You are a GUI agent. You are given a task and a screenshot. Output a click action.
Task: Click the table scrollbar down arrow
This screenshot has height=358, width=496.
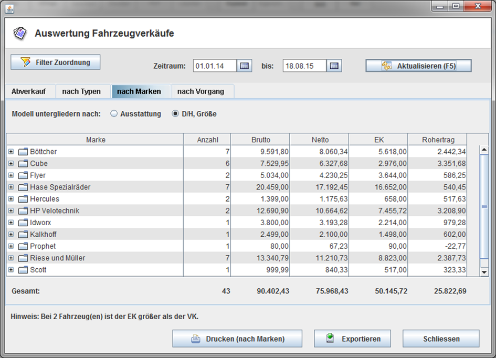point(484,272)
